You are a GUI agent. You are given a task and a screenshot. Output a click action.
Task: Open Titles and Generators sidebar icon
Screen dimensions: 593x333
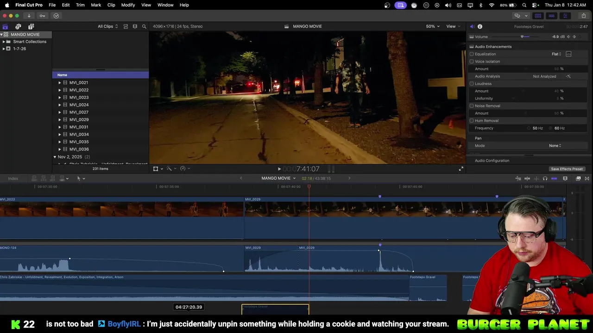(31, 26)
